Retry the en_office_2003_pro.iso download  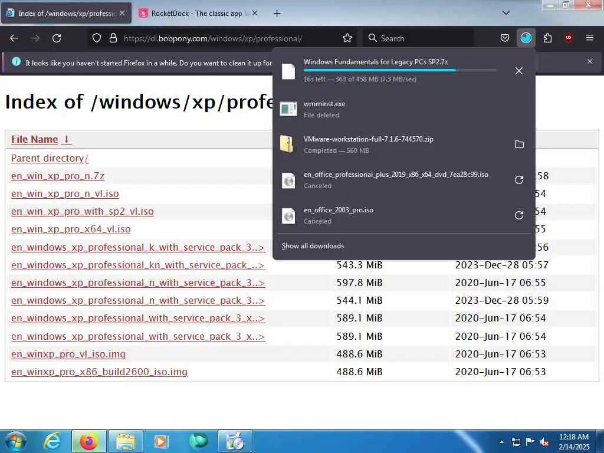pos(519,215)
